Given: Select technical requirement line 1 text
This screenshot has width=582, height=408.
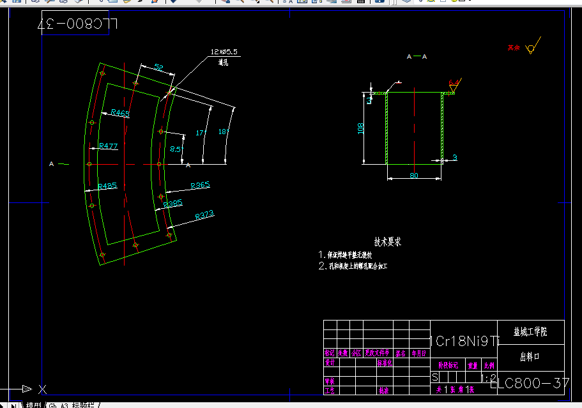Looking at the screenshot, I should pyautogui.click(x=345, y=255).
